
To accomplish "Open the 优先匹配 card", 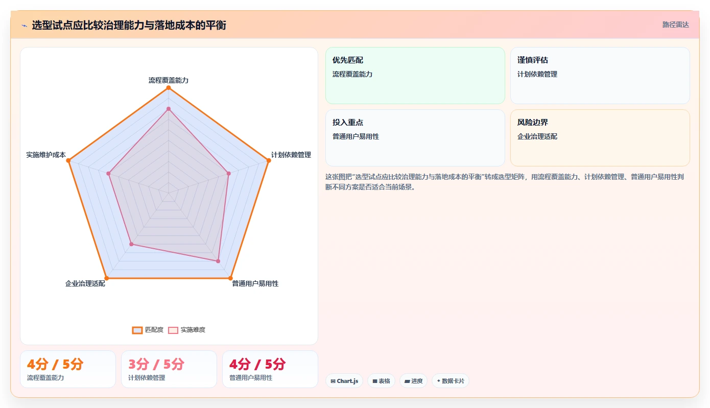I will point(415,76).
